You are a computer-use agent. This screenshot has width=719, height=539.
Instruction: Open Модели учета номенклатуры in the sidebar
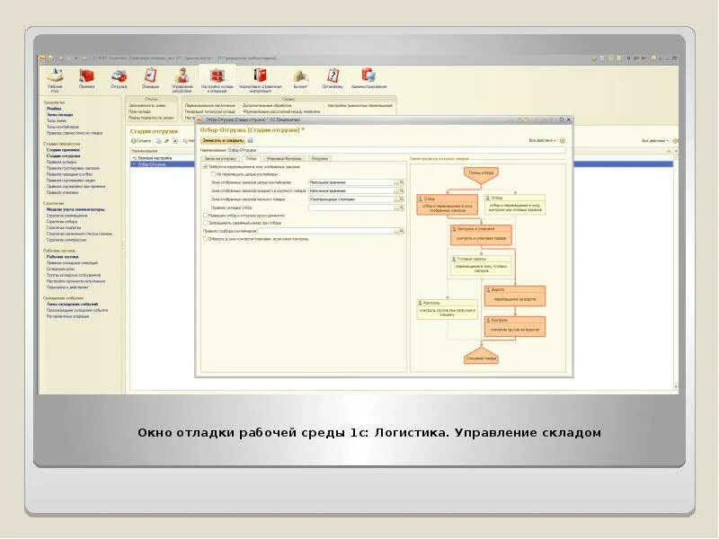[75, 209]
